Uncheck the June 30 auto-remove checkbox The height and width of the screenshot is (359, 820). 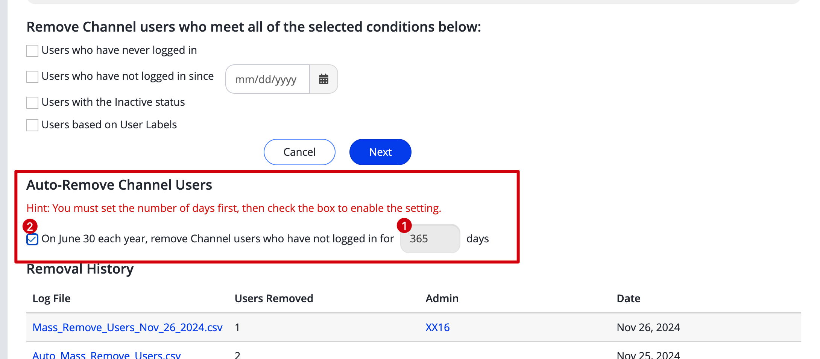click(32, 239)
